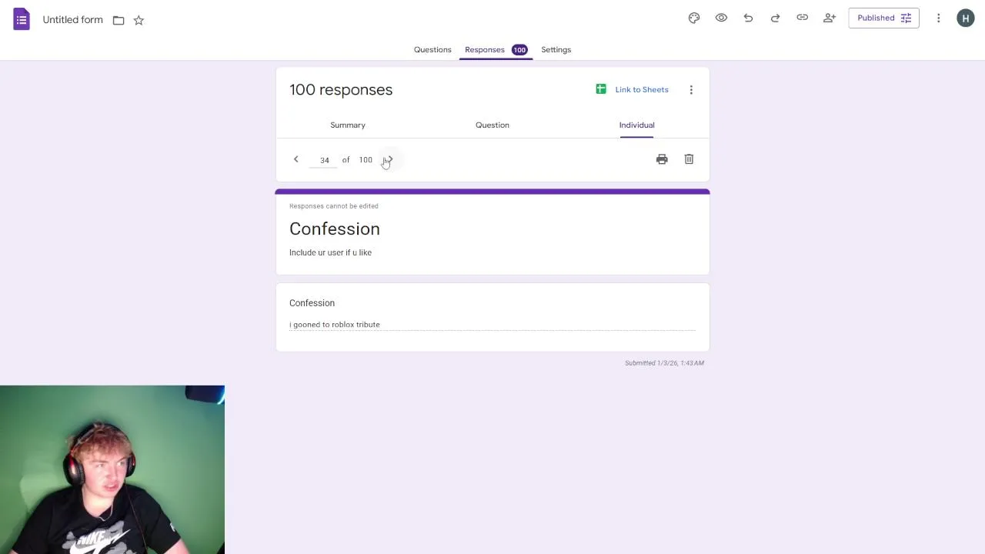This screenshot has height=554, width=985.
Task: Open the Published status button
Action: [x=883, y=18]
